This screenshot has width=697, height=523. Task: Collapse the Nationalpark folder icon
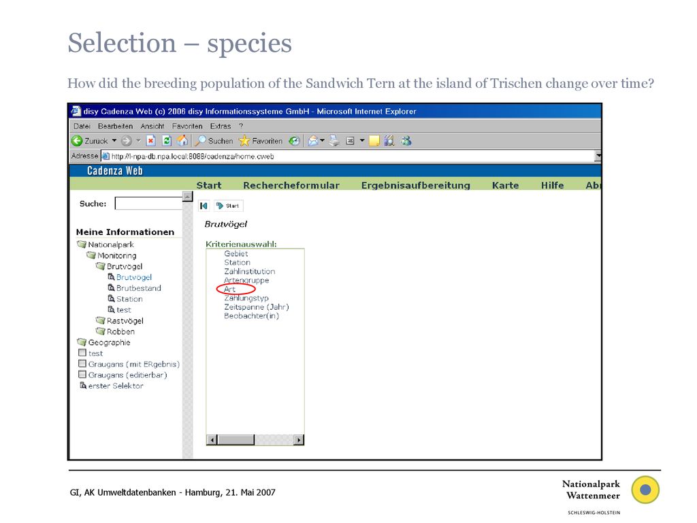click(82, 244)
